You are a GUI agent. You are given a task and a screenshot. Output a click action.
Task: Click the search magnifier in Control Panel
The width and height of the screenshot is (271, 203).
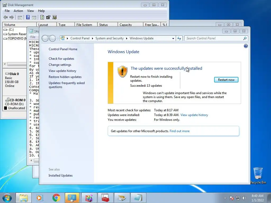[x=245, y=38]
